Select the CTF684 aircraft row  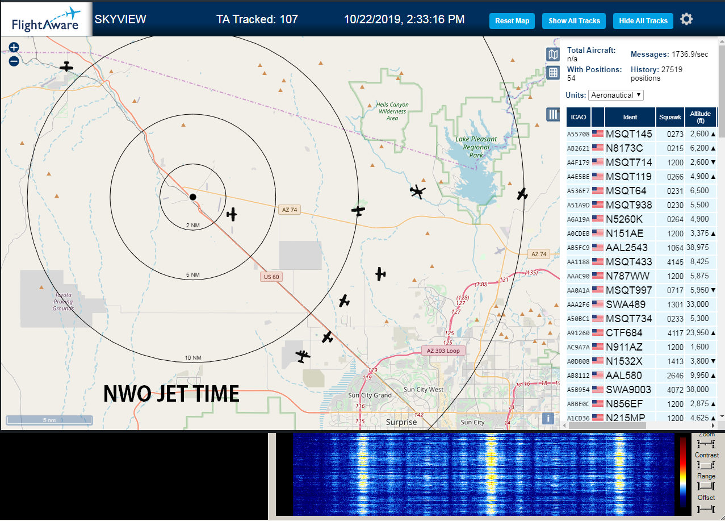(x=642, y=333)
